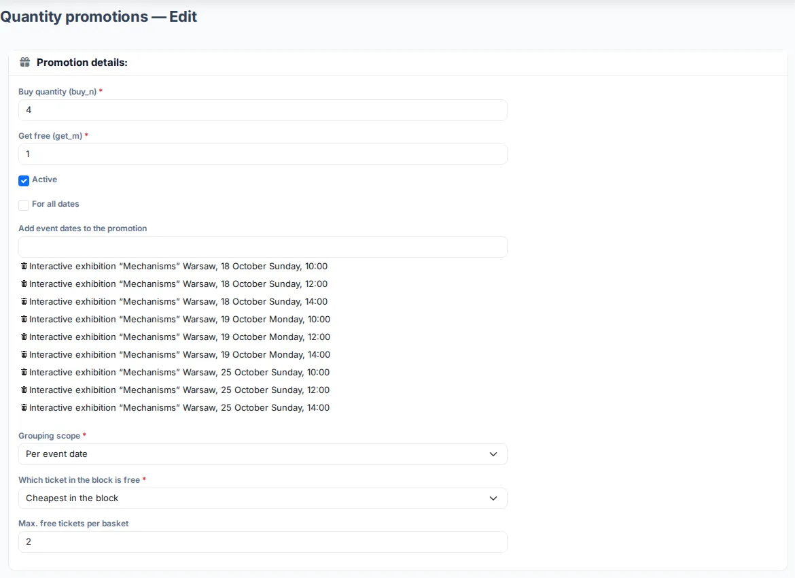Focus the Add event dates search field
This screenshot has width=795, height=578.
tap(263, 247)
